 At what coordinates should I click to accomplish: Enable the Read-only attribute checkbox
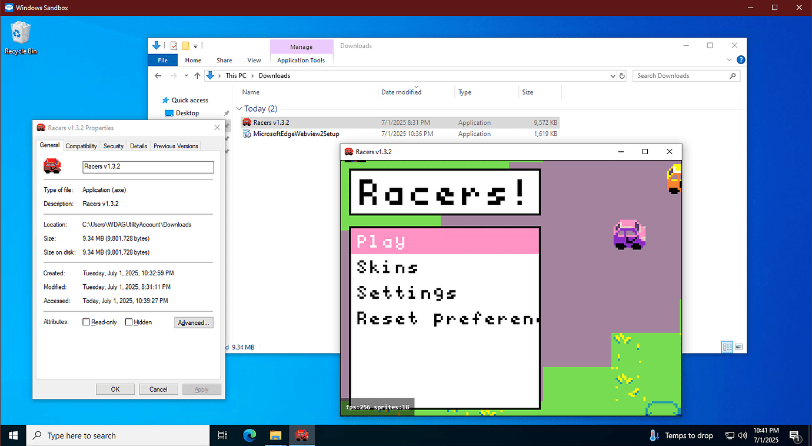pyautogui.click(x=86, y=322)
